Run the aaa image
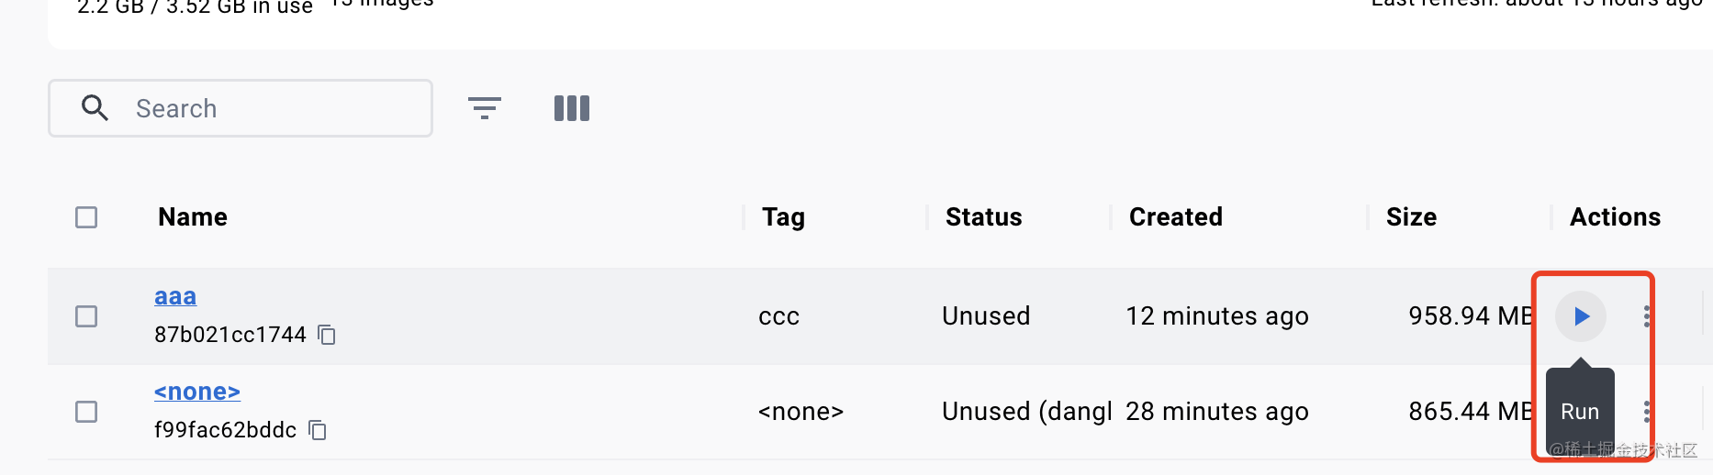This screenshot has width=1713, height=475. click(x=1581, y=316)
